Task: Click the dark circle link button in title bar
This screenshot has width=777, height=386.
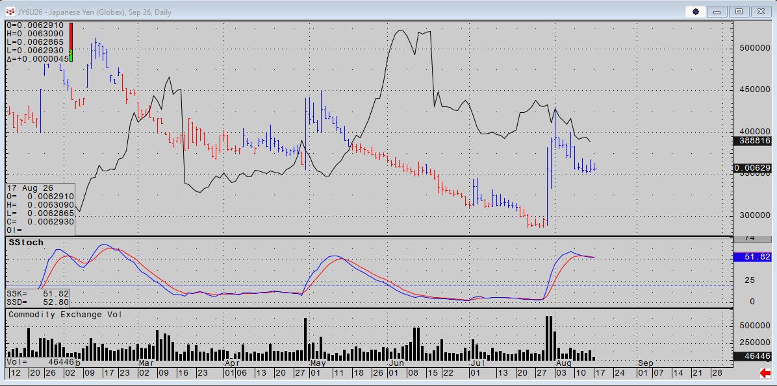Action: pos(695,12)
